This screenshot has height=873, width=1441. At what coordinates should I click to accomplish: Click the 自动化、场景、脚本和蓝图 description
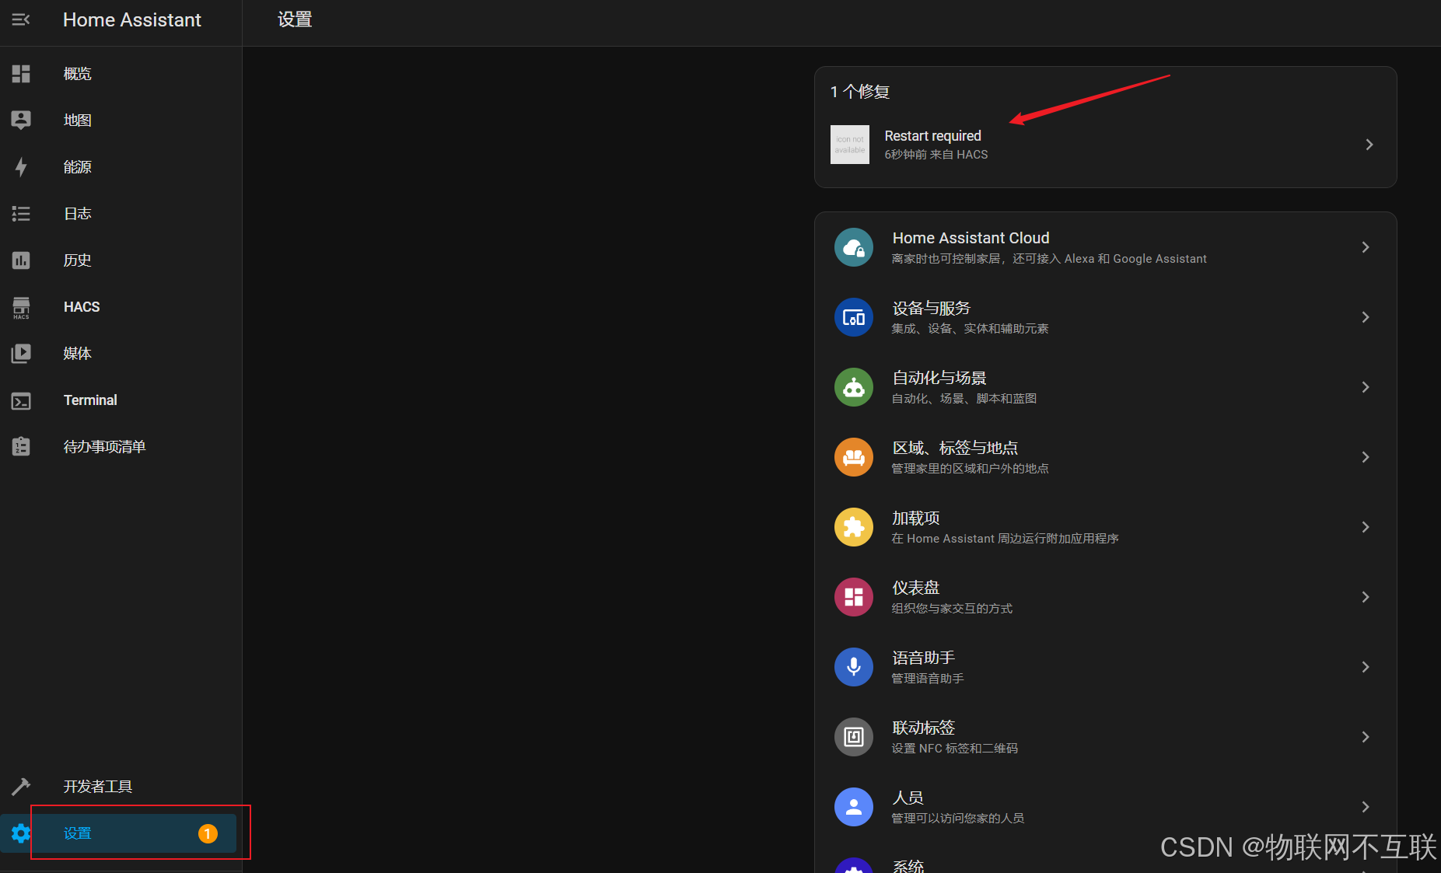(x=964, y=399)
